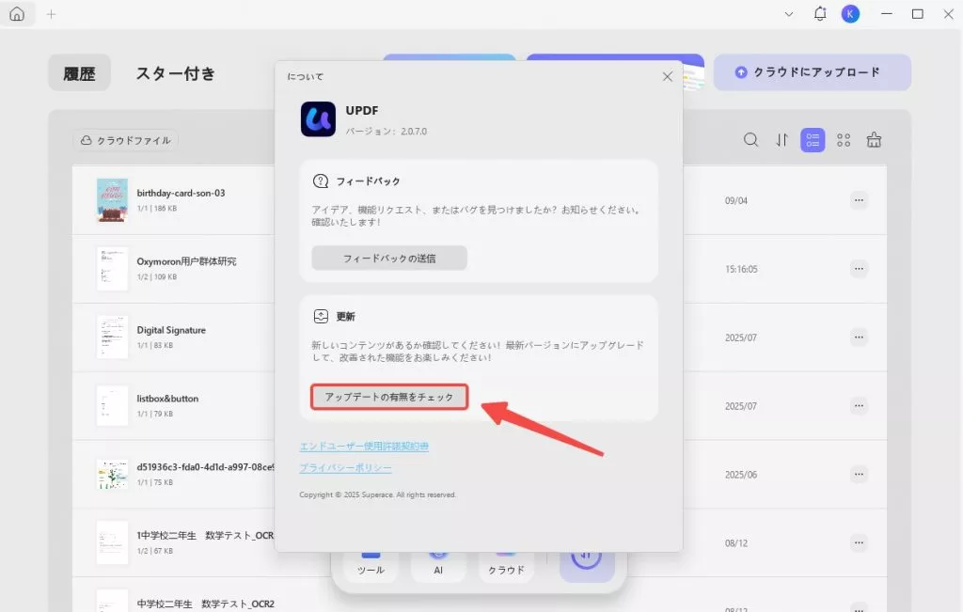Click version 2.0.7.0 text
The height and width of the screenshot is (612, 963).
[x=386, y=132]
